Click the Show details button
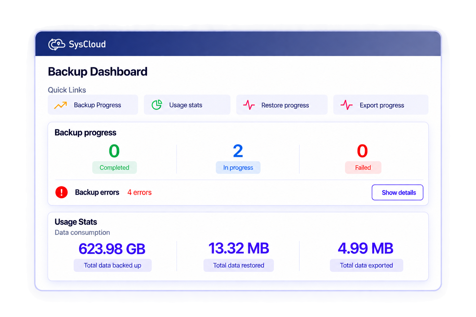Screen dimensions: 476x317 pyautogui.click(x=397, y=193)
